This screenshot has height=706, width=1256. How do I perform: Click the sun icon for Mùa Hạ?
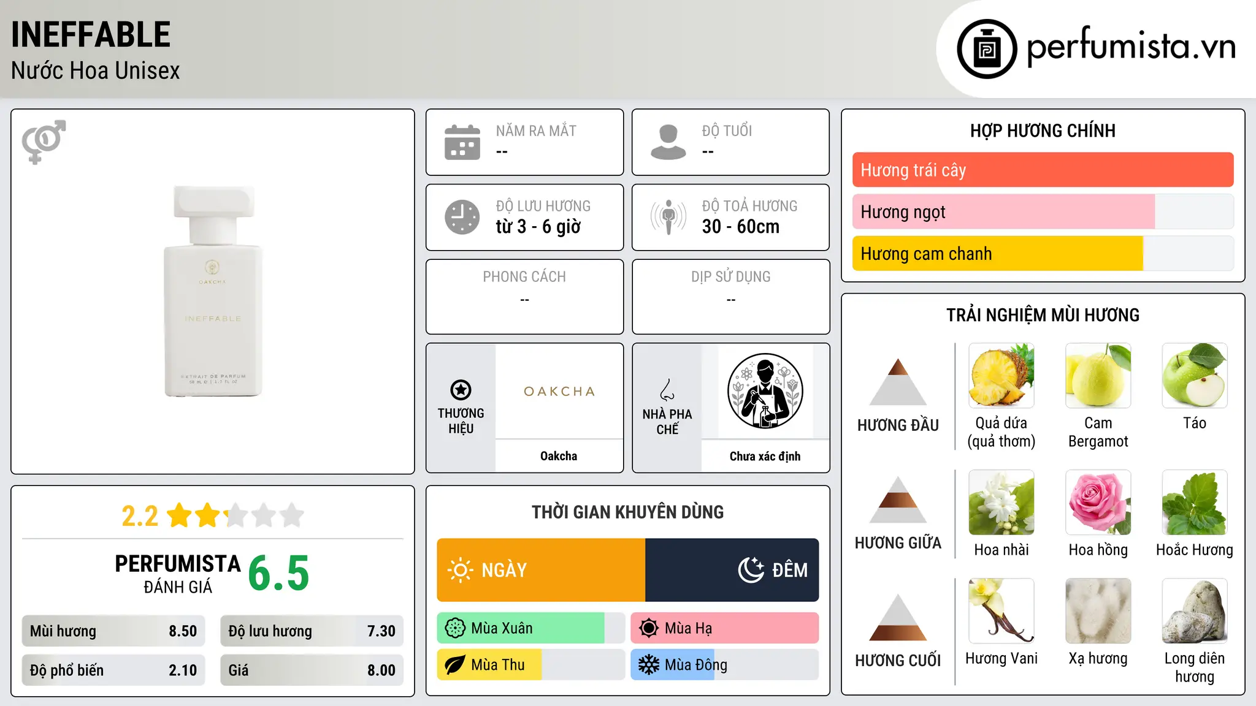point(649,628)
